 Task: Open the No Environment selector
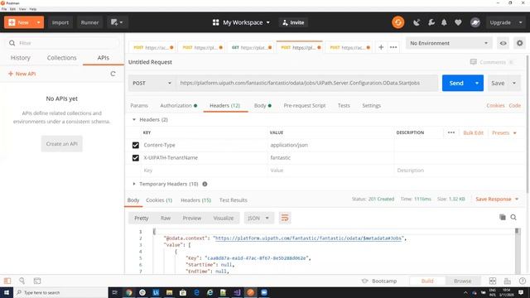click(x=449, y=43)
